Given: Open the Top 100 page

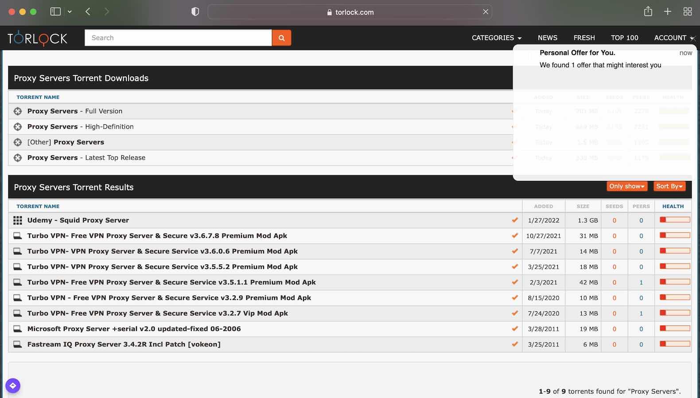Looking at the screenshot, I should (624, 38).
